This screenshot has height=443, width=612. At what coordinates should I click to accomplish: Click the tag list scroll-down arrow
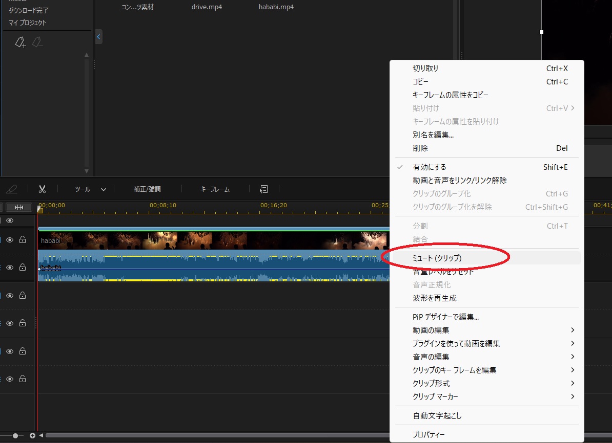point(87,171)
